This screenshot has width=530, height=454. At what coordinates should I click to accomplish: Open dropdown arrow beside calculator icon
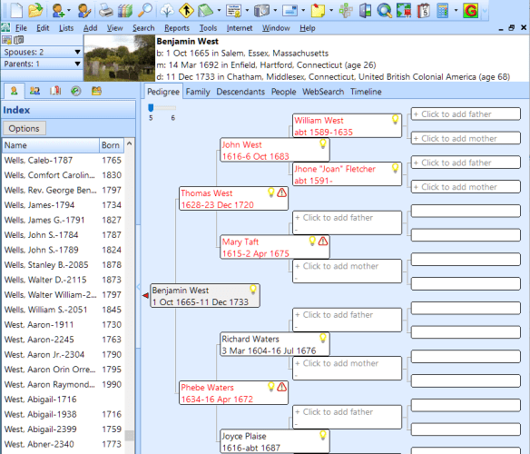(456, 10)
